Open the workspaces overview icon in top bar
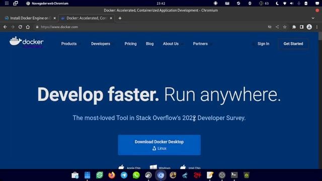The image size is (322, 181). [x=16, y=4]
